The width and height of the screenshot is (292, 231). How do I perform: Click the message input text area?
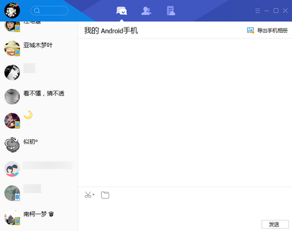click(185, 209)
